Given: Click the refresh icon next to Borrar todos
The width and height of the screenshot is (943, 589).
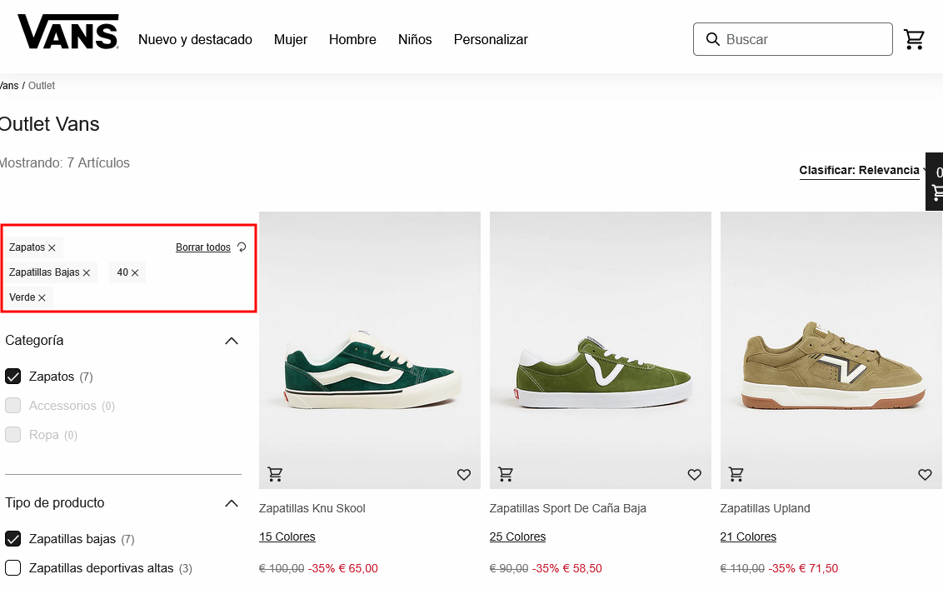Looking at the screenshot, I should point(240,247).
